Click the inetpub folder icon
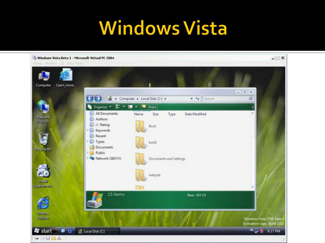This screenshot has width=325, height=243. [141, 175]
